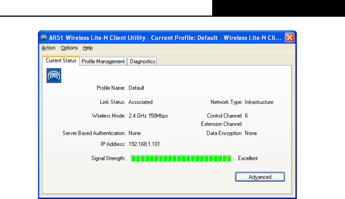Click the Network Type Infrastructure value

pyautogui.click(x=259, y=102)
